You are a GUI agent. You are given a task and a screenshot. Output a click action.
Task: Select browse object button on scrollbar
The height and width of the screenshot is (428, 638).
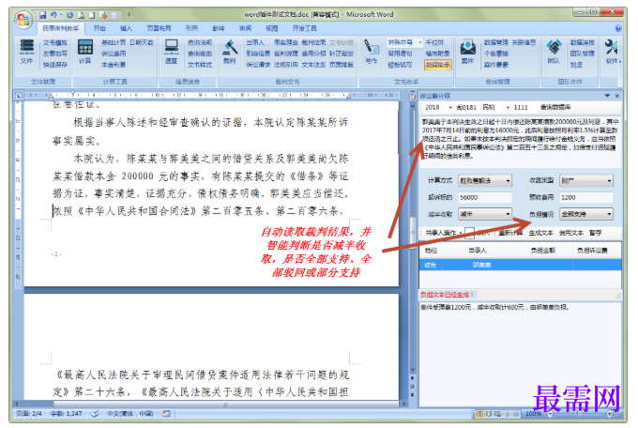pos(412,386)
